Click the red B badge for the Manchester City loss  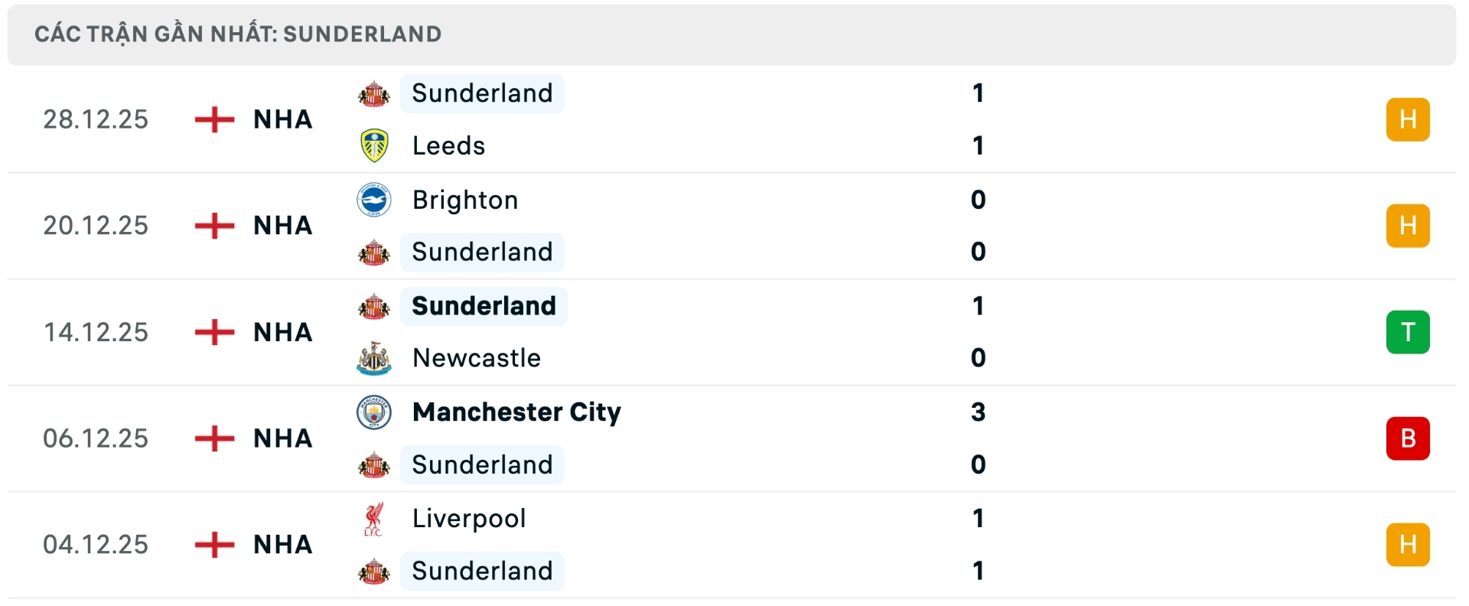tap(1408, 438)
